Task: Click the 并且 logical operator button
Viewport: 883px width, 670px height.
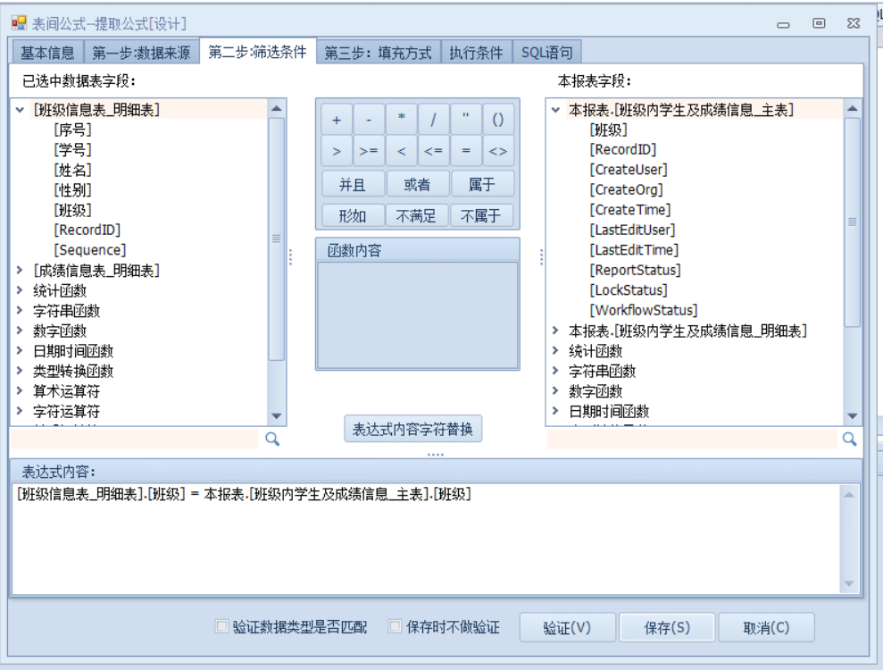Action: point(350,184)
